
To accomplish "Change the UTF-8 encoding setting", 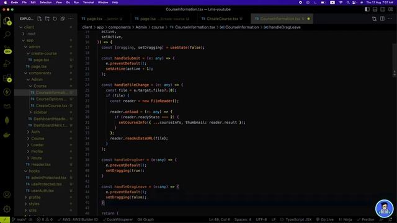I will [261, 219].
